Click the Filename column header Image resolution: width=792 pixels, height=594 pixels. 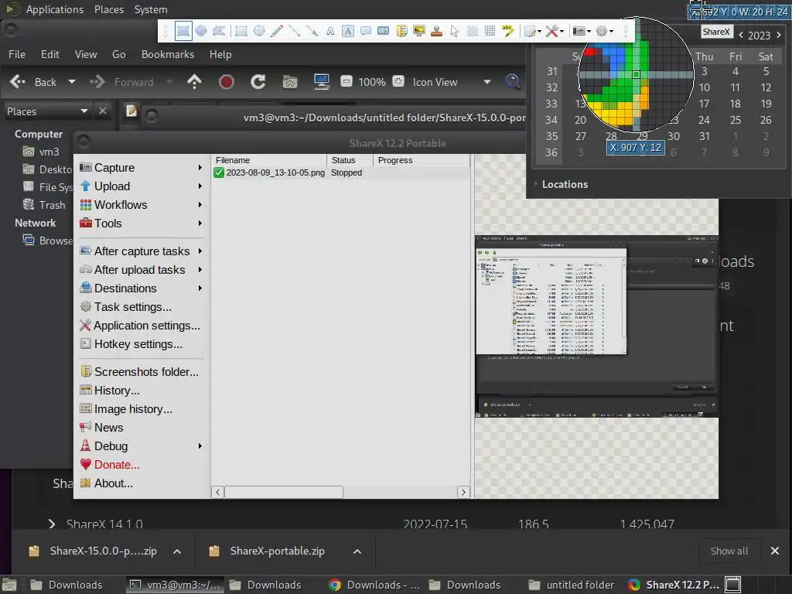click(x=268, y=160)
